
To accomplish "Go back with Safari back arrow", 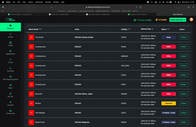I will pos(52,7).
